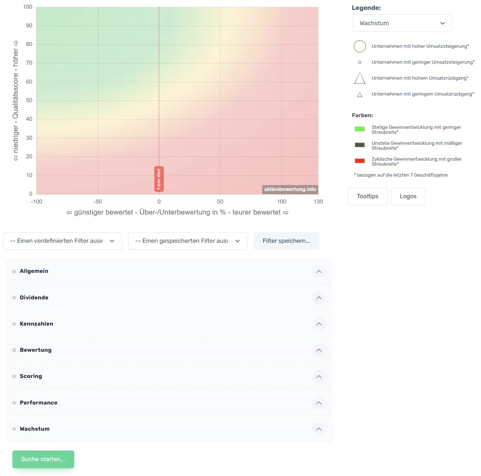
Task: Click the green steady-earnings color swatch
Action: click(x=360, y=129)
